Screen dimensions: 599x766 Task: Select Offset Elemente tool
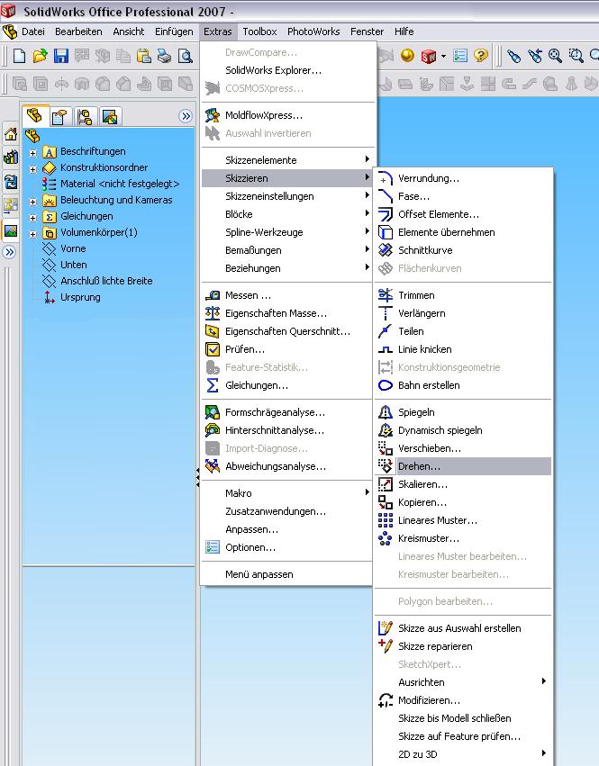coord(464,214)
